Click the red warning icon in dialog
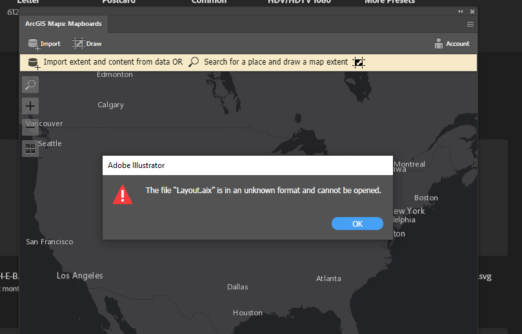This screenshot has width=522, height=334. [x=123, y=194]
